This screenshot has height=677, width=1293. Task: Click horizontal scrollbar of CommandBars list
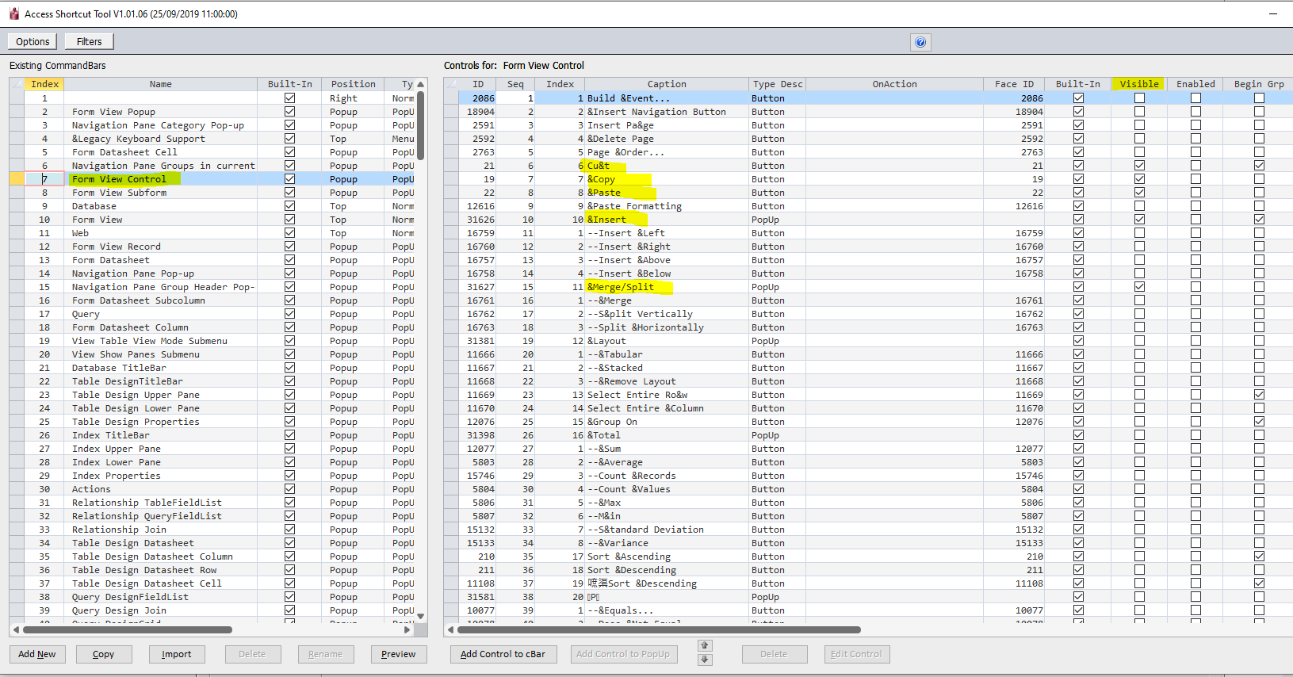(x=127, y=630)
